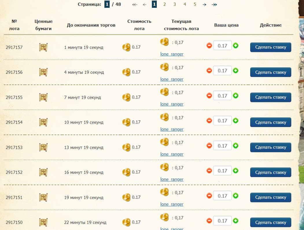The width and height of the screenshot is (304, 230).
Task: Click the securities scroll icon for lot 2917152
Action: [43, 172]
